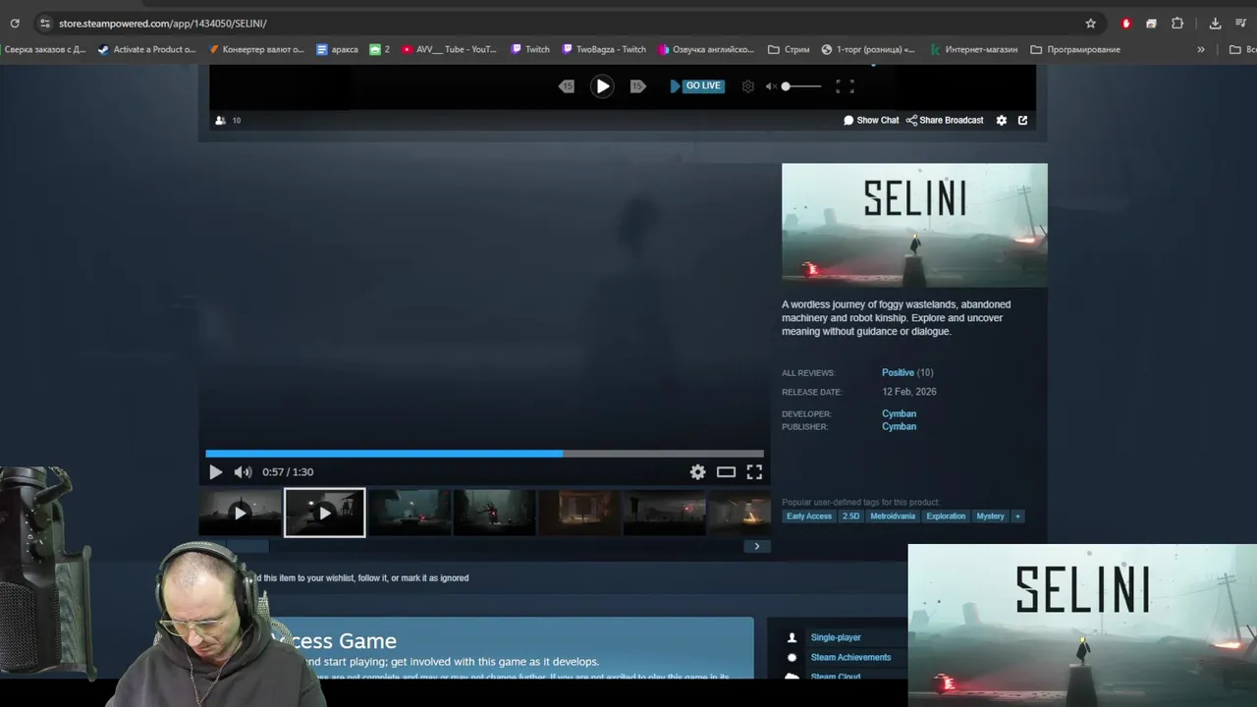Mute the trailer volume icon

243,472
